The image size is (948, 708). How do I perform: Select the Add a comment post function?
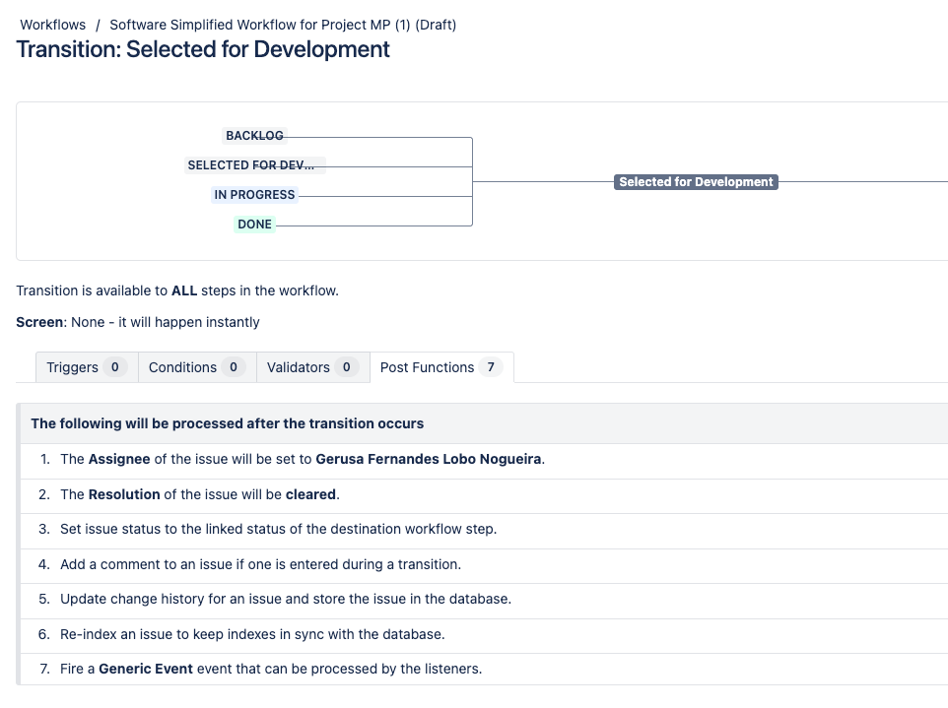click(484, 564)
